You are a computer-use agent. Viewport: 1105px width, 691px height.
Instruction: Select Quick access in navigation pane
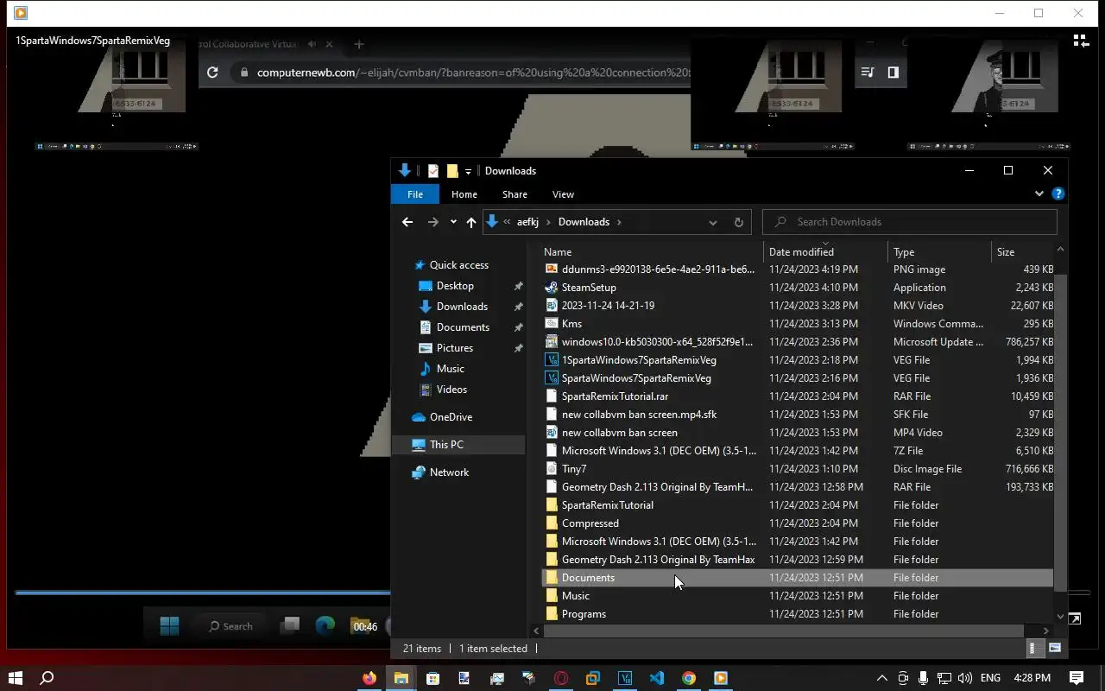[x=458, y=265]
